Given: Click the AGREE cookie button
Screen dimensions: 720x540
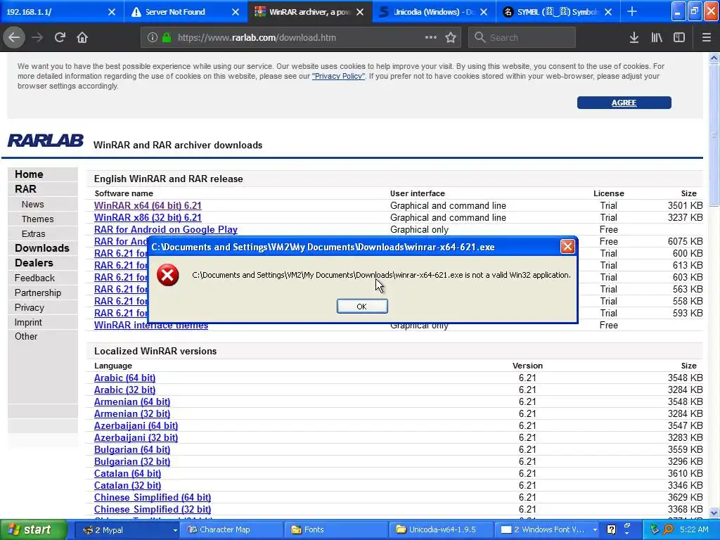Looking at the screenshot, I should tap(624, 103).
